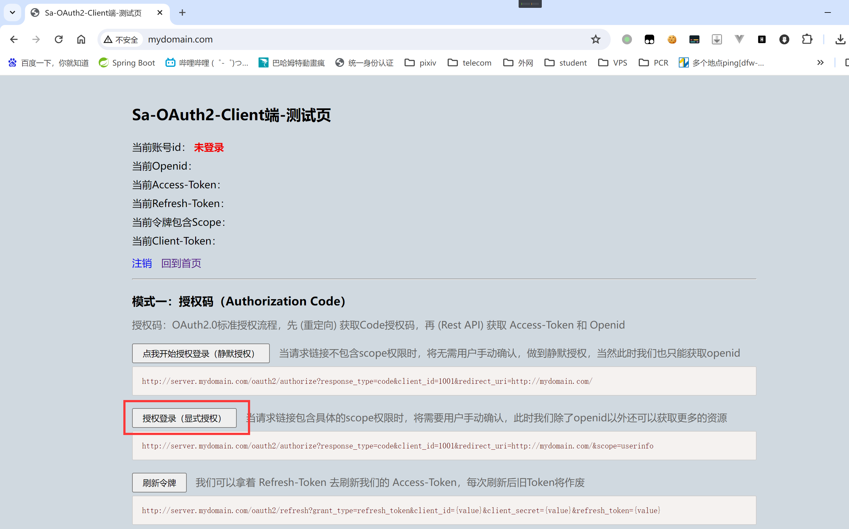Click the 授权登录（显式授权）button

(184, 418)
